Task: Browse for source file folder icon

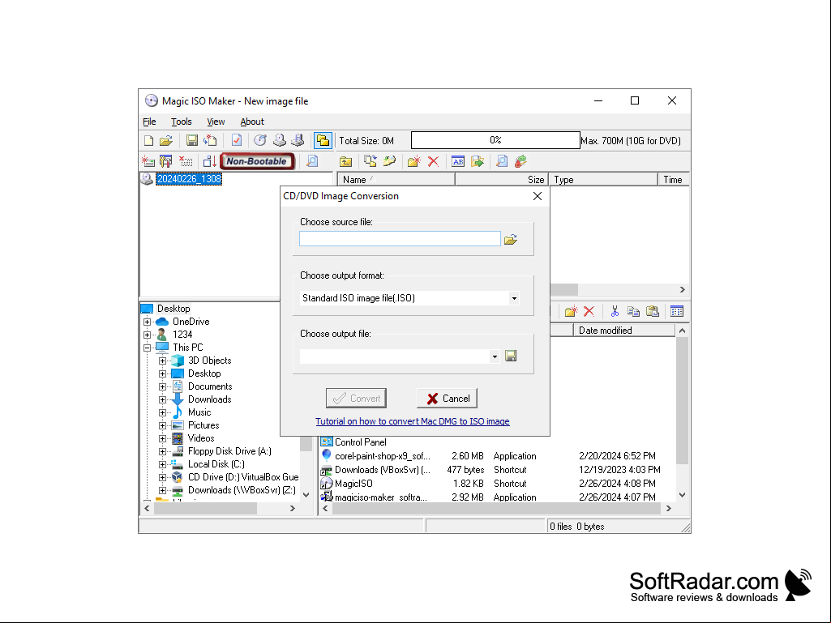Action: click(x=511, y=240)
